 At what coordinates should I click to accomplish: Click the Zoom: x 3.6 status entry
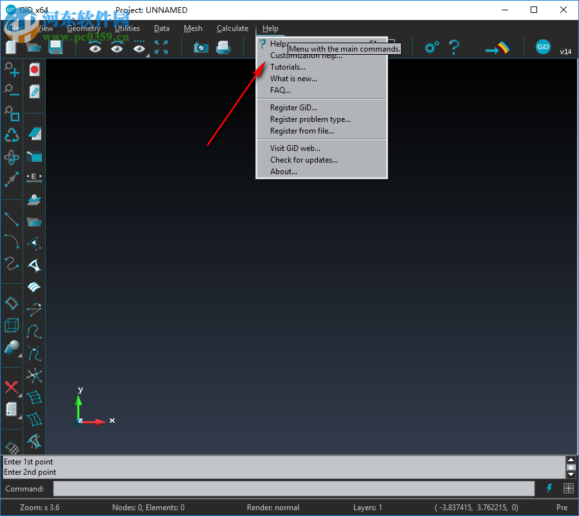pos(39,508)
